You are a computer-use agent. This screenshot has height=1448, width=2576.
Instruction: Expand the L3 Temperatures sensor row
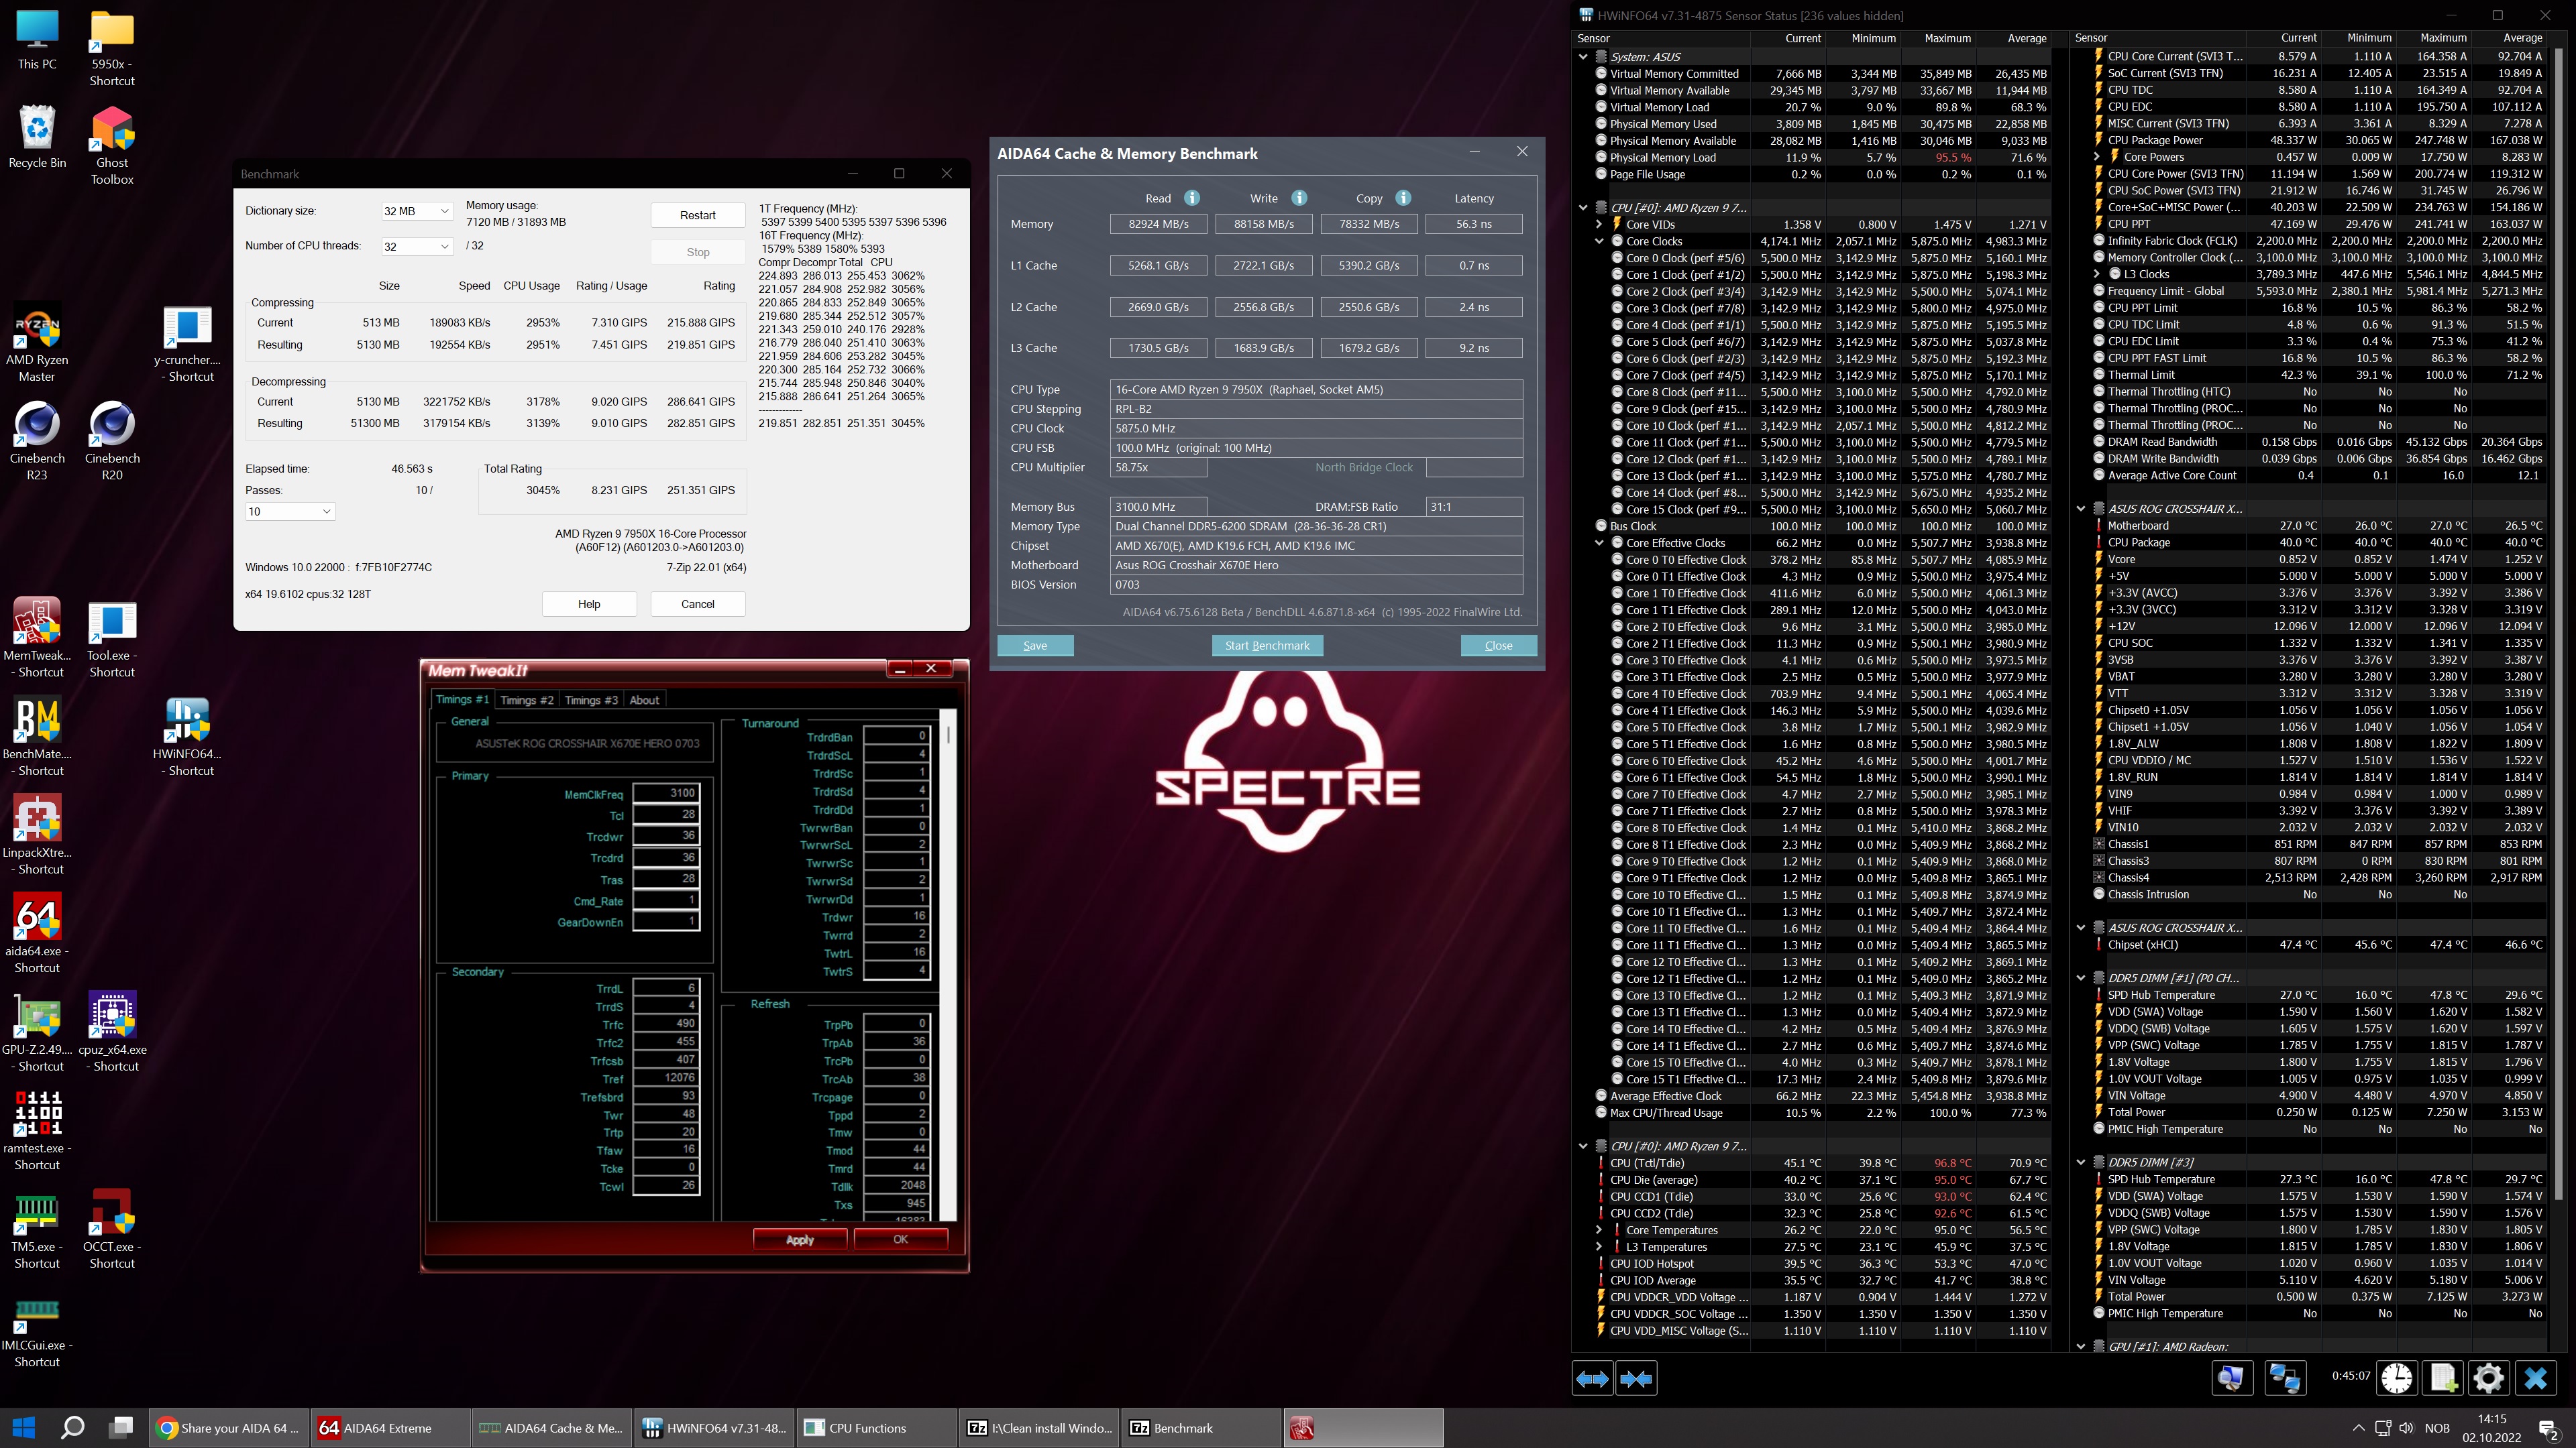[x=1598, y=1247]
